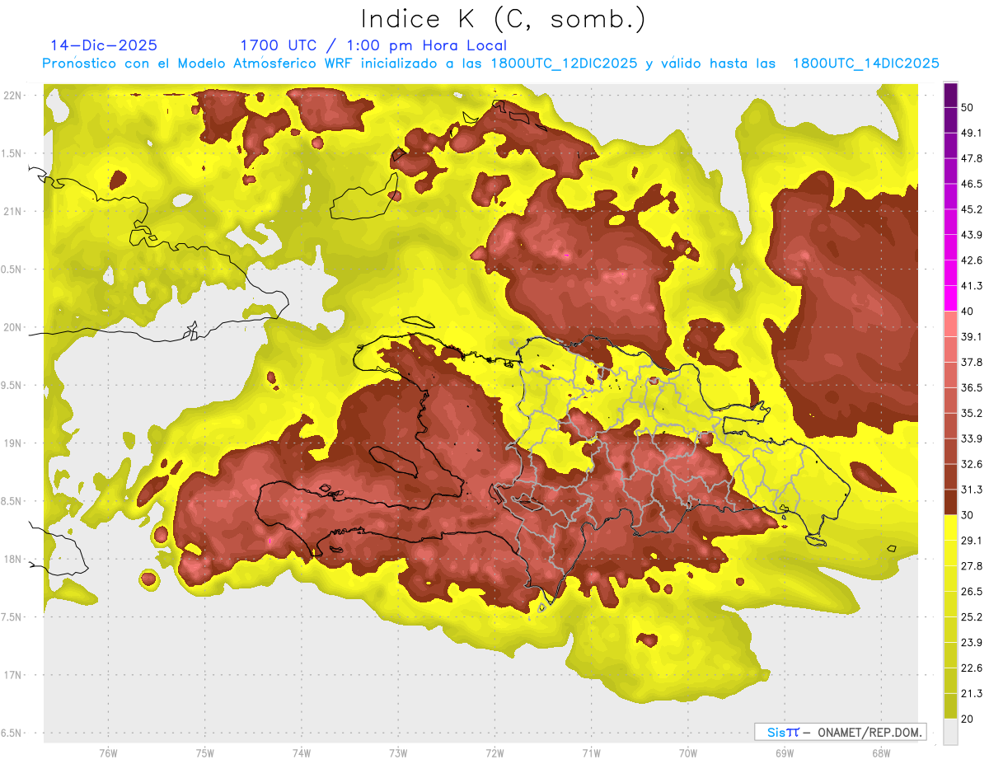Click the 21N latitude label

pos(14,211)
